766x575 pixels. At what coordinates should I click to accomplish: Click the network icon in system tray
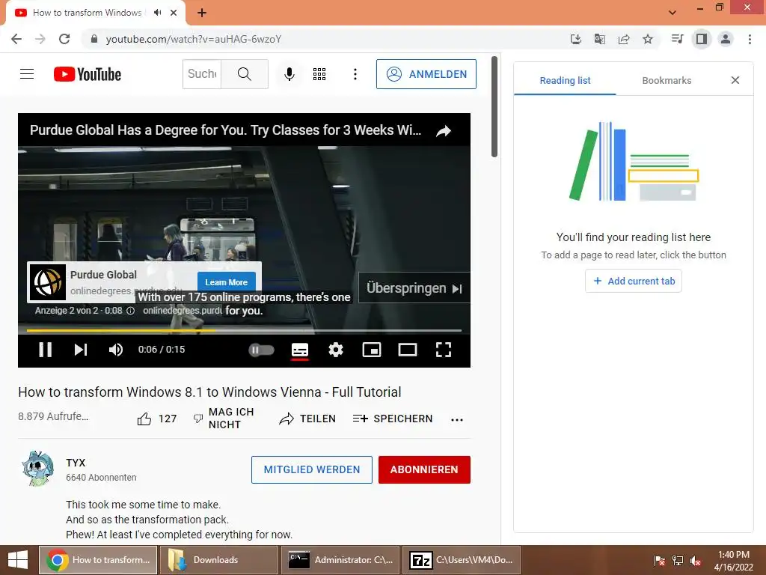pyautogui.click(x=678, y=560)
